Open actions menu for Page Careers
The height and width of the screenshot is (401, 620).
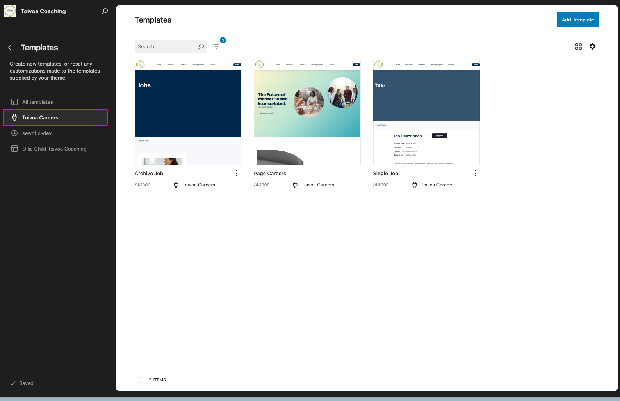point(356,173)
